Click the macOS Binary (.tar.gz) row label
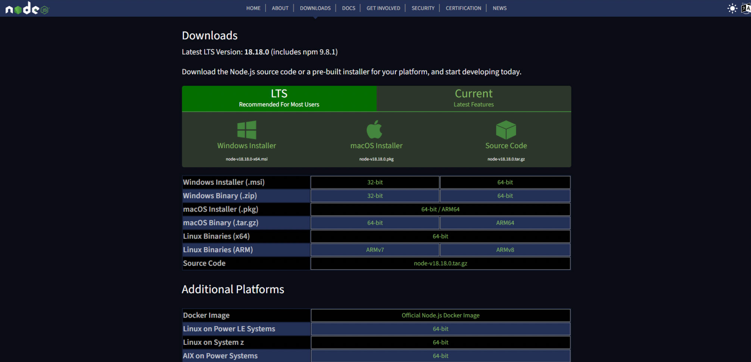The image size is (751, 362). [221, 223]
